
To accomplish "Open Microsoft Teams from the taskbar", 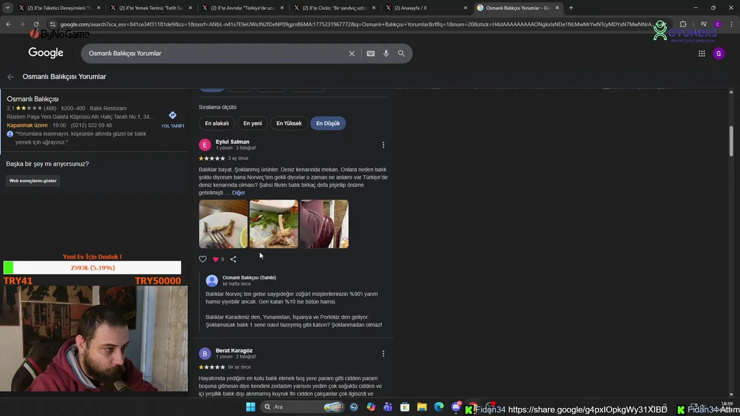I will coord(388,407).
